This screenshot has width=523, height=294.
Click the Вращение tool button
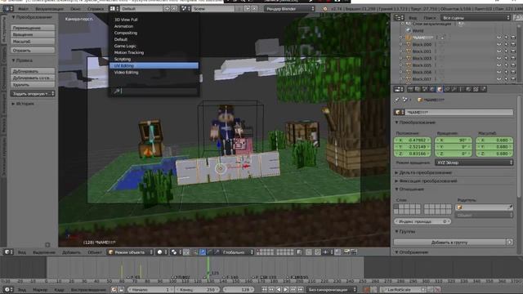(x=33, y=34)
